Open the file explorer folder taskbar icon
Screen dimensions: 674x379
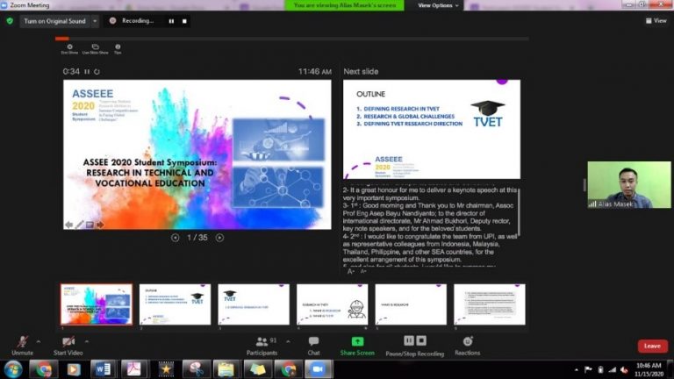point(226,369)
